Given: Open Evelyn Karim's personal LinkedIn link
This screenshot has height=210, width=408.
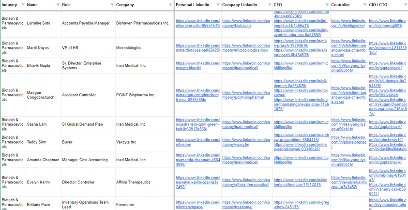Looking at the screenshot, I should click(x=198, y=182).
